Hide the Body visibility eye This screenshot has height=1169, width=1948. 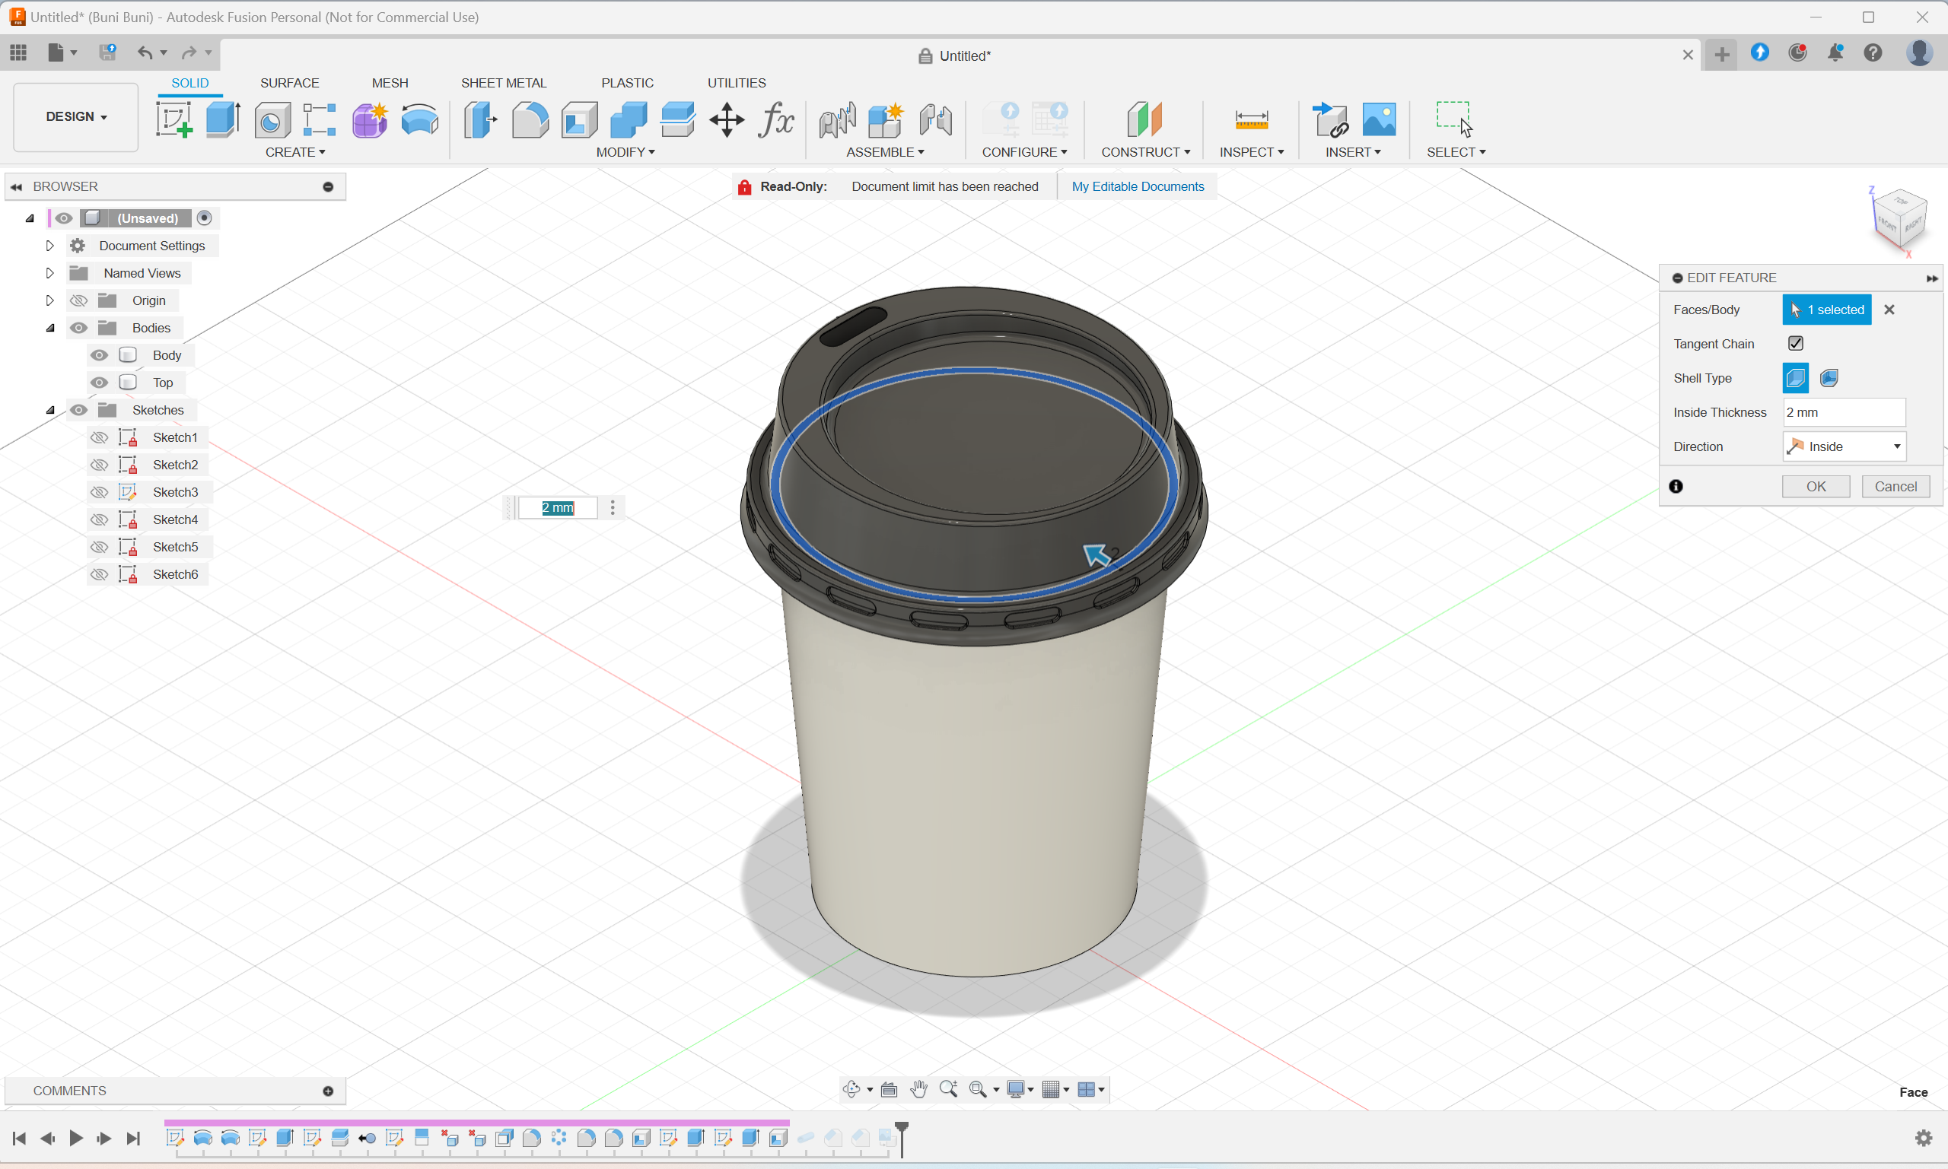[x=99, y=355]
